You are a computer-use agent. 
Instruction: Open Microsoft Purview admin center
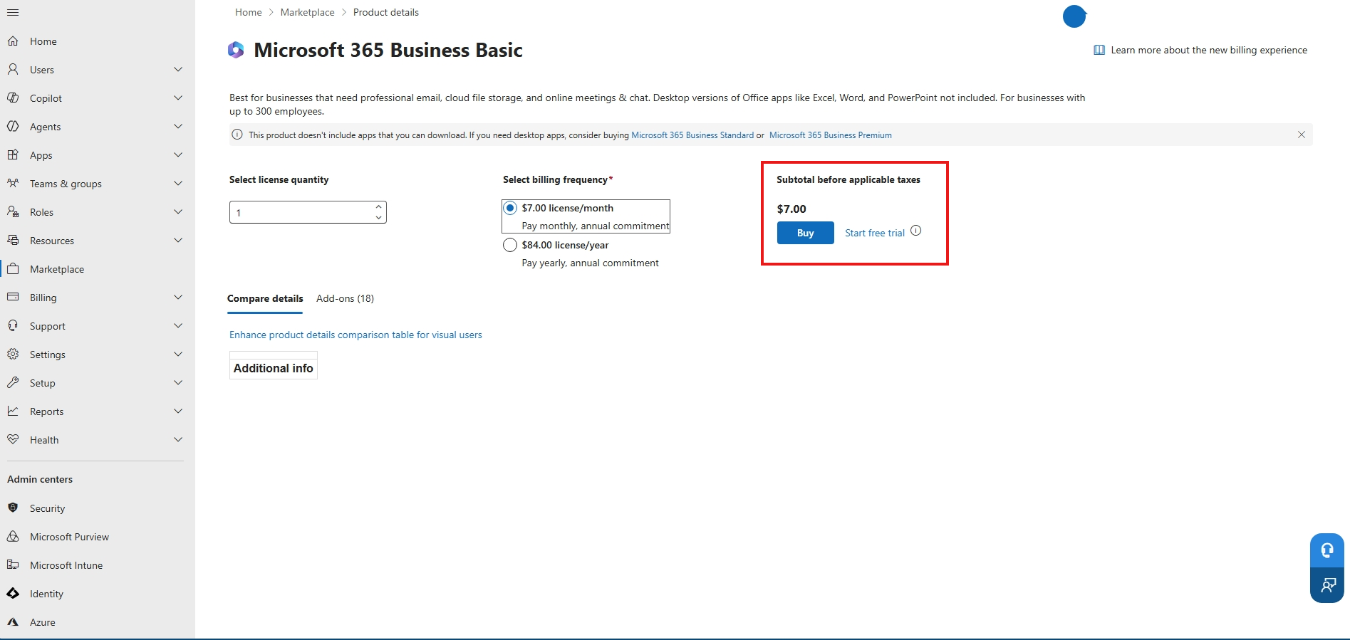click(x=69, y=537)
